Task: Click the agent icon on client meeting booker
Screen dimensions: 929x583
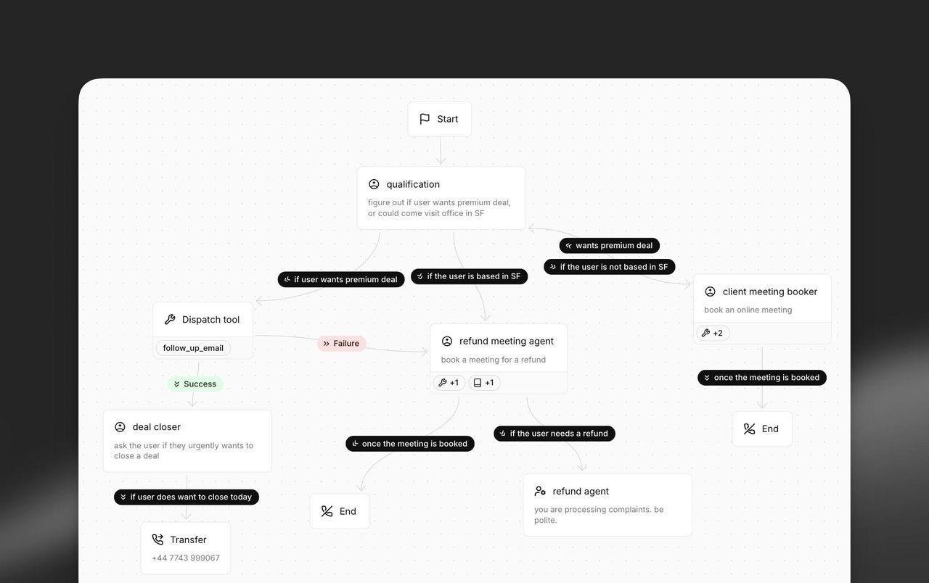Action: 710,291
